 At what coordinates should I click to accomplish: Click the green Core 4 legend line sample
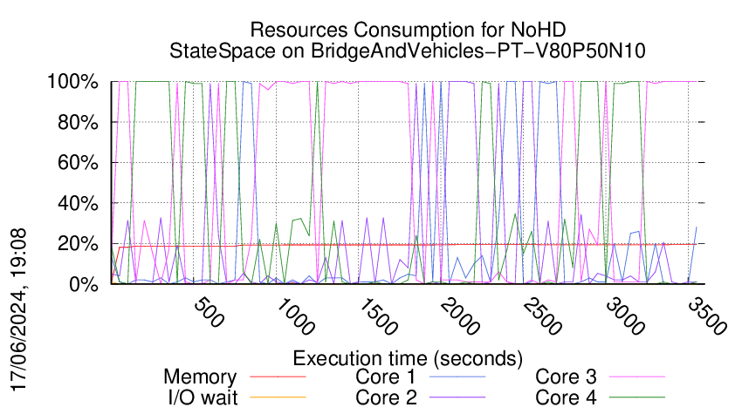[x=637, y=397]
